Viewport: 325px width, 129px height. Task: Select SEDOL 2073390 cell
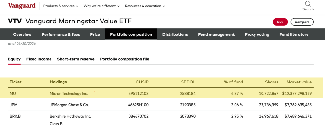click(188, 116)
